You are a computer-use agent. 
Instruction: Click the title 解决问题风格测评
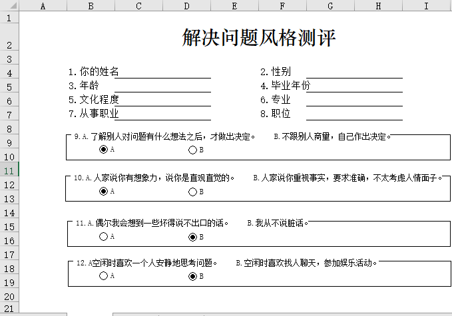click(x=259, y=38)
